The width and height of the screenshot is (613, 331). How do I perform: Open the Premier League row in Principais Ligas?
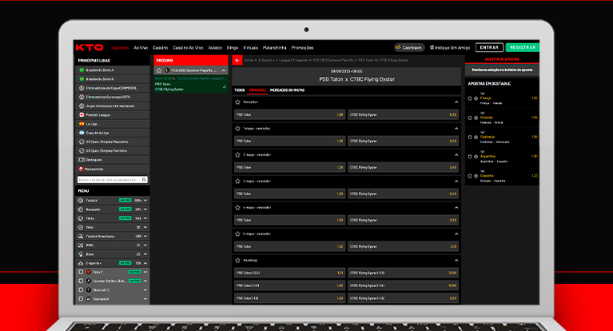[113, 115]
